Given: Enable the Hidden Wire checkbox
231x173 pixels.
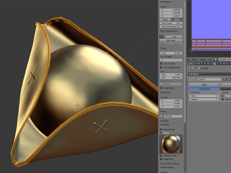Looking at the screenshot, I should tap(161, 159).
